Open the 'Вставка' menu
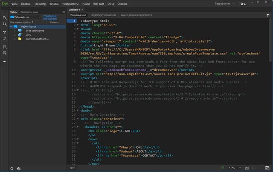Viewport: 273px width, 172px height. tap(54, 3)
